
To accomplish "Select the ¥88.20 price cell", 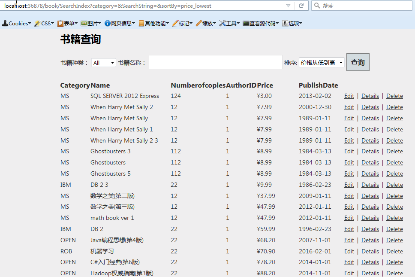I will (x=266, y=273).
